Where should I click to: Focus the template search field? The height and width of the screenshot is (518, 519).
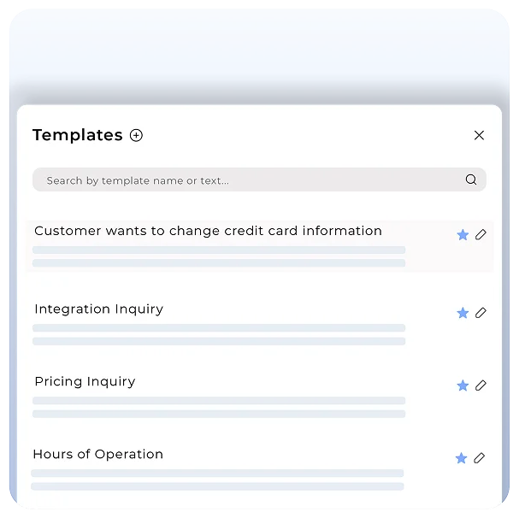248,180
